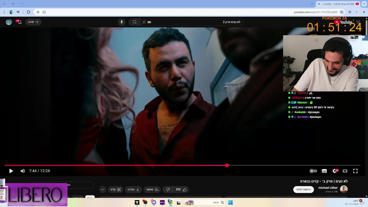Select the YouTube video browser tab

pyautogui.click(x=338, y=4)
